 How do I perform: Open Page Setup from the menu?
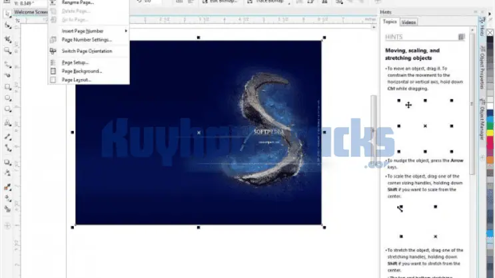pyautogui.click(x=75, y=63)
